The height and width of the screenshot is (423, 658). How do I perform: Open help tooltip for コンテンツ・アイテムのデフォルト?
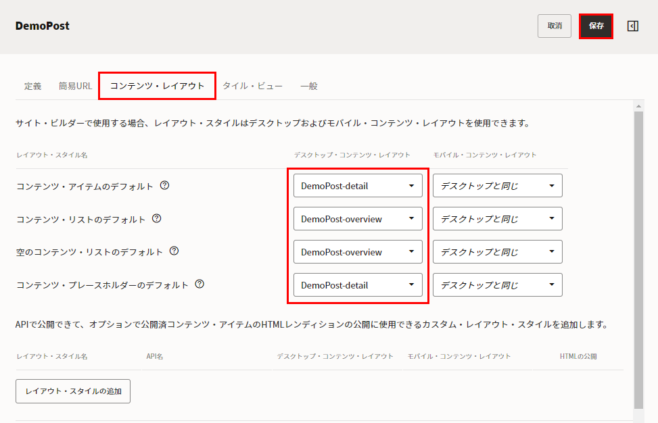pos(164,185)
